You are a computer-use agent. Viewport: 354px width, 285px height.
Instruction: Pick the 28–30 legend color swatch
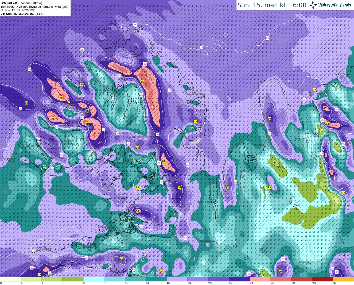pyautogui.click(x=302, y=279)
